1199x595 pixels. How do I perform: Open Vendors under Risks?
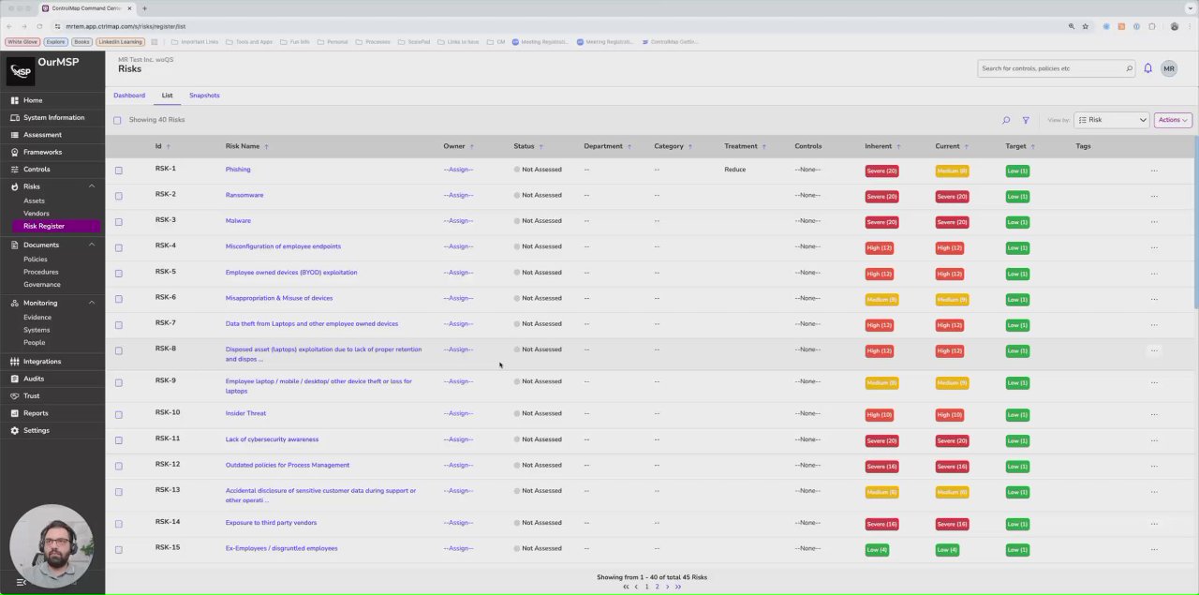(x=37, y=214)
